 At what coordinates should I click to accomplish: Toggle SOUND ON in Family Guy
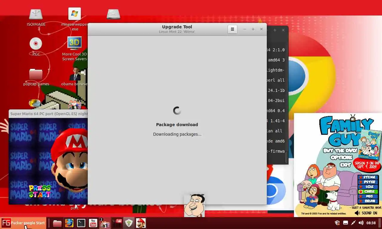click(x=366, y=213)
